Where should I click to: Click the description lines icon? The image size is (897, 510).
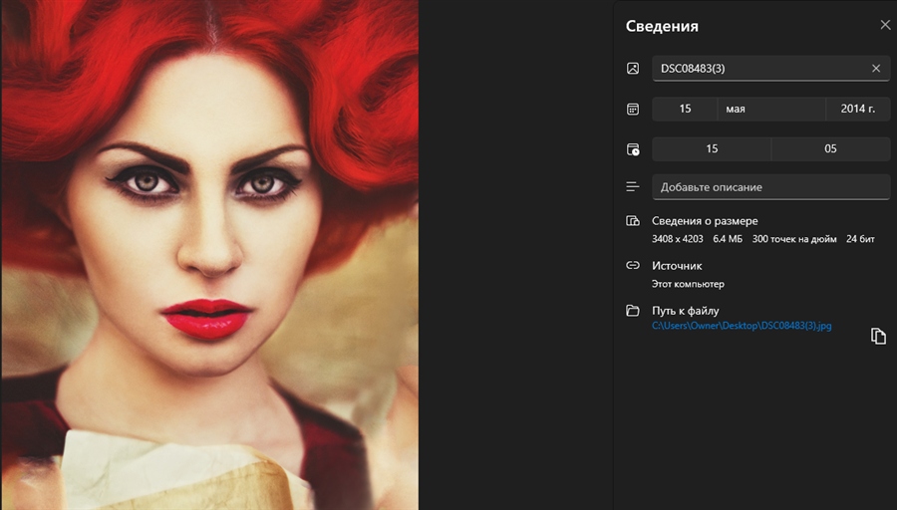(632, 187)
